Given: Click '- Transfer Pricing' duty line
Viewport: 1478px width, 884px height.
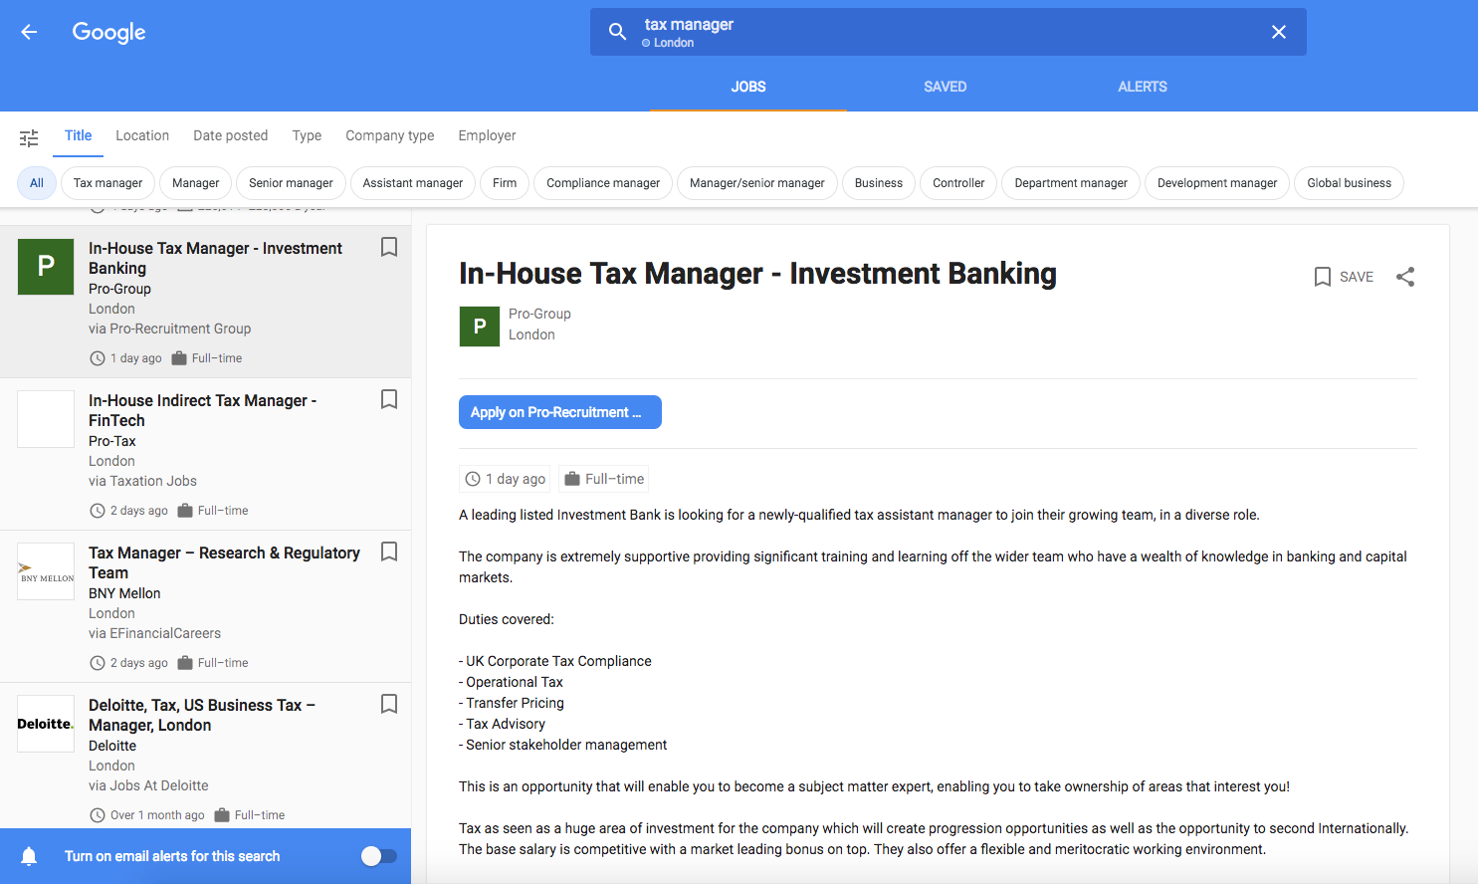Looking at the screenshot, I should pyautogui.click(x=512, y=703).
